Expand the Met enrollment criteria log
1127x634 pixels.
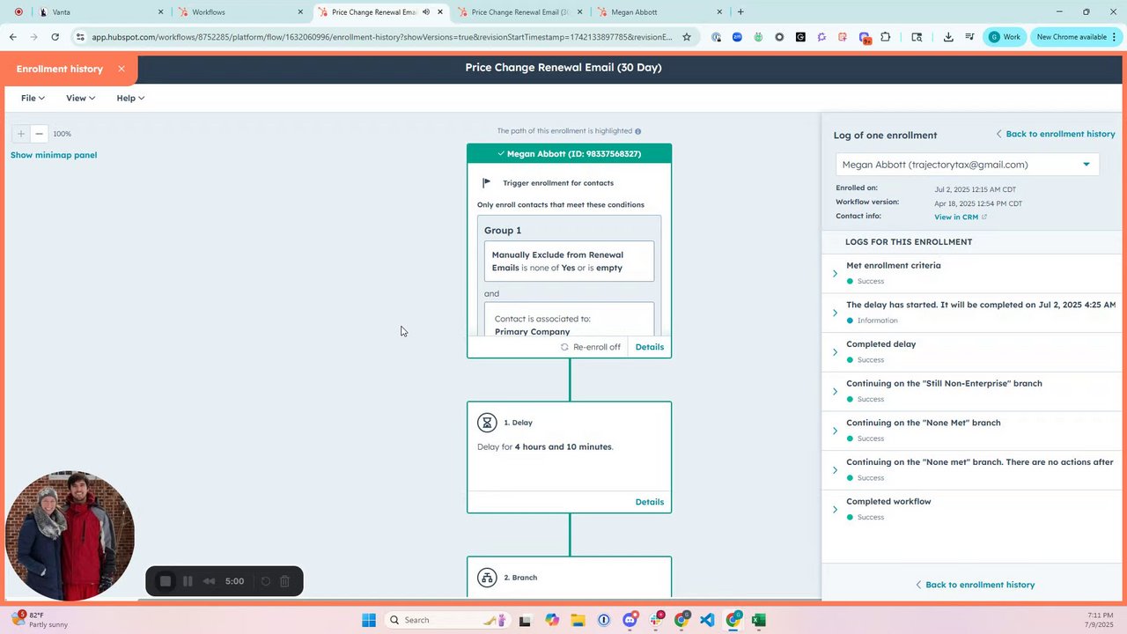[835, 274]
